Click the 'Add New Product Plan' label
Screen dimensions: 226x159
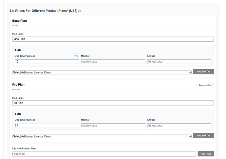tap(24, 149)
